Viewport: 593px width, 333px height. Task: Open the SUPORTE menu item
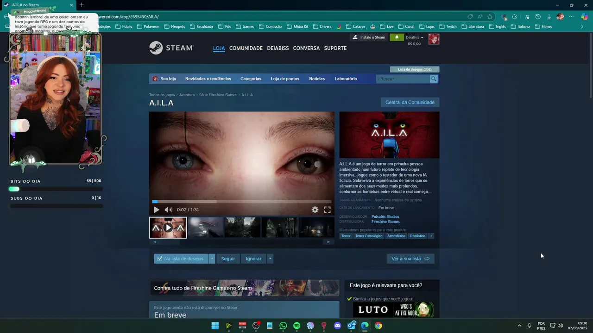[335, 48]
